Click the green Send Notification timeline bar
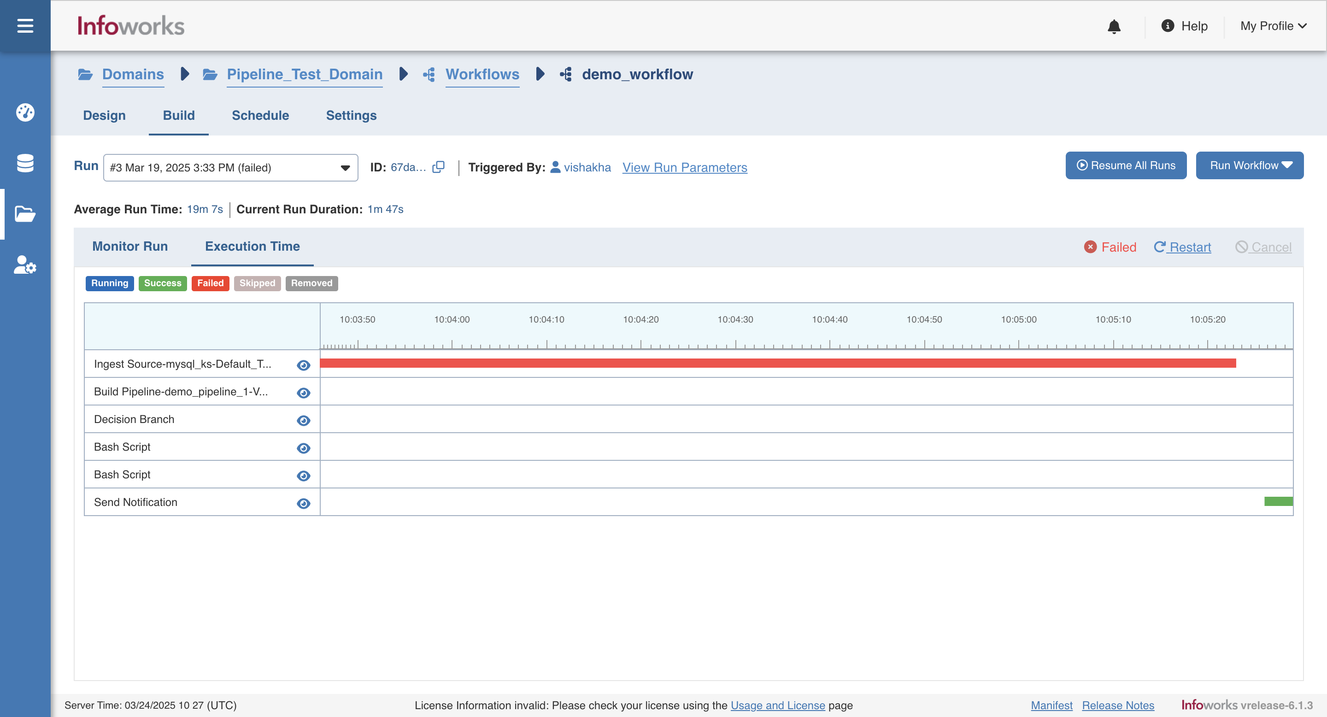Viewport: 1327px width, 717px height. click(x=1279, y=501)
